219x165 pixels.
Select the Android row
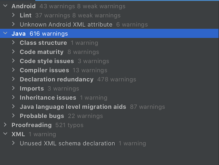110,6
